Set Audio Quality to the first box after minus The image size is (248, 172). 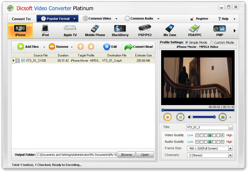tap(201, 142)
